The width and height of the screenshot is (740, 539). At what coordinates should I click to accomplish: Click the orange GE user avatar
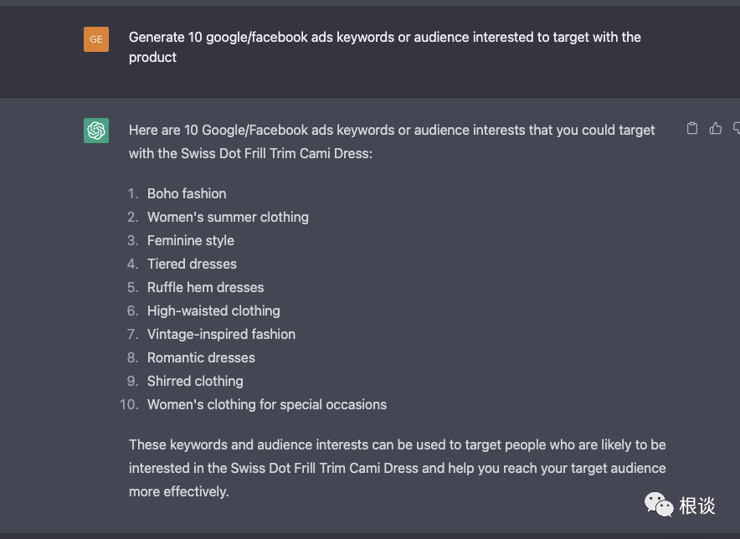coord(96,38)
